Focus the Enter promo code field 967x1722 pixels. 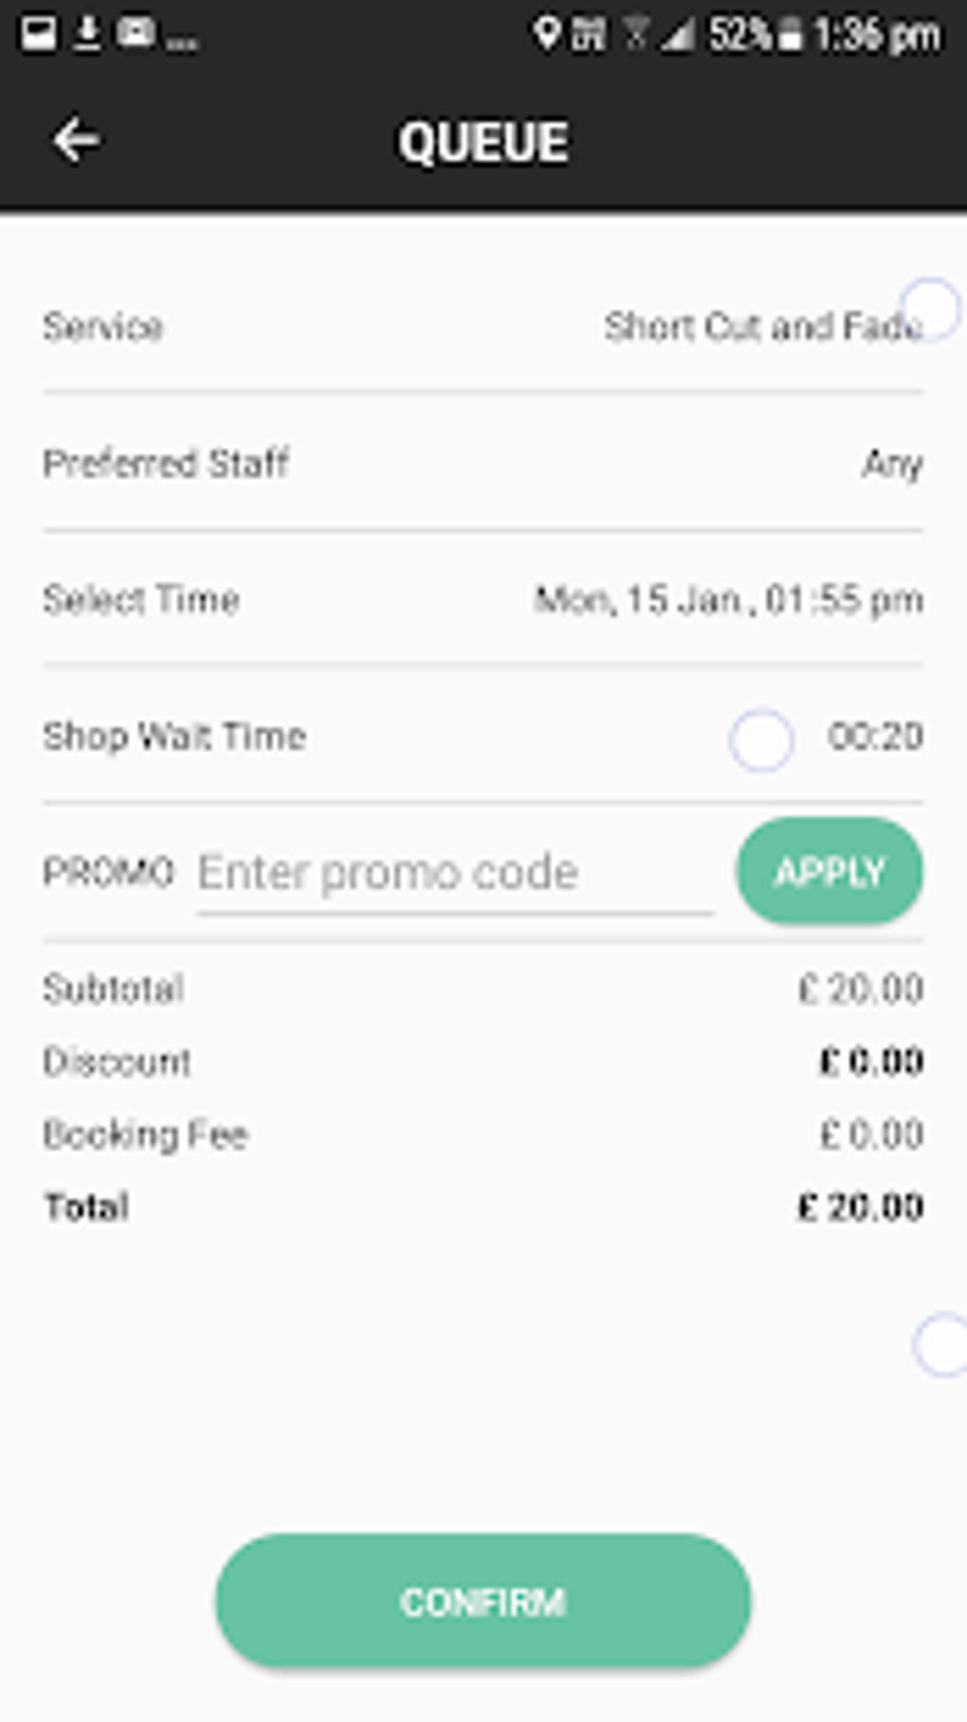455,873
